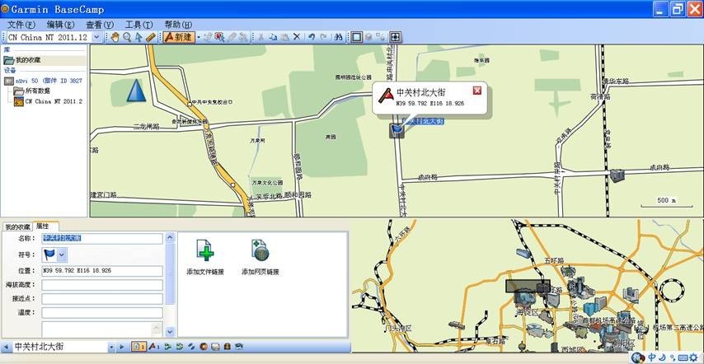The image size is (704, 364).
Task: Open the 符号 symbol flag dropdown
Action: click(x=62, y=255)
